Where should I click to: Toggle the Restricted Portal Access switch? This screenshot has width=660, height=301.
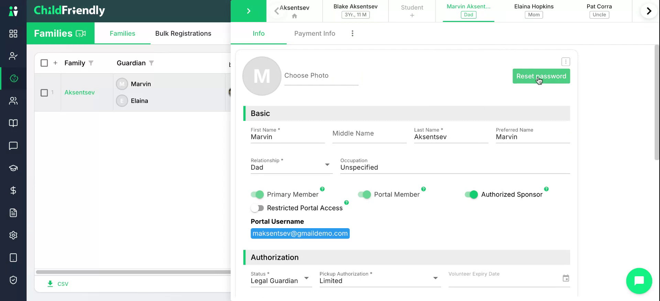257,208
